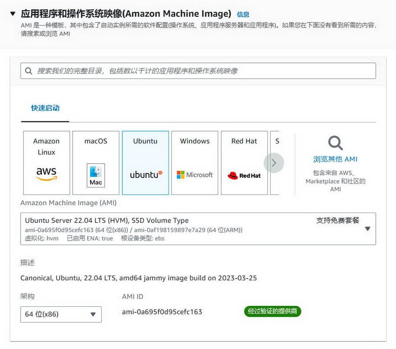Image resolution: width=396 pixels, height=349 pixels.
Task: Click the Canonical Ubuntu description text
Action: coord(139,278)
